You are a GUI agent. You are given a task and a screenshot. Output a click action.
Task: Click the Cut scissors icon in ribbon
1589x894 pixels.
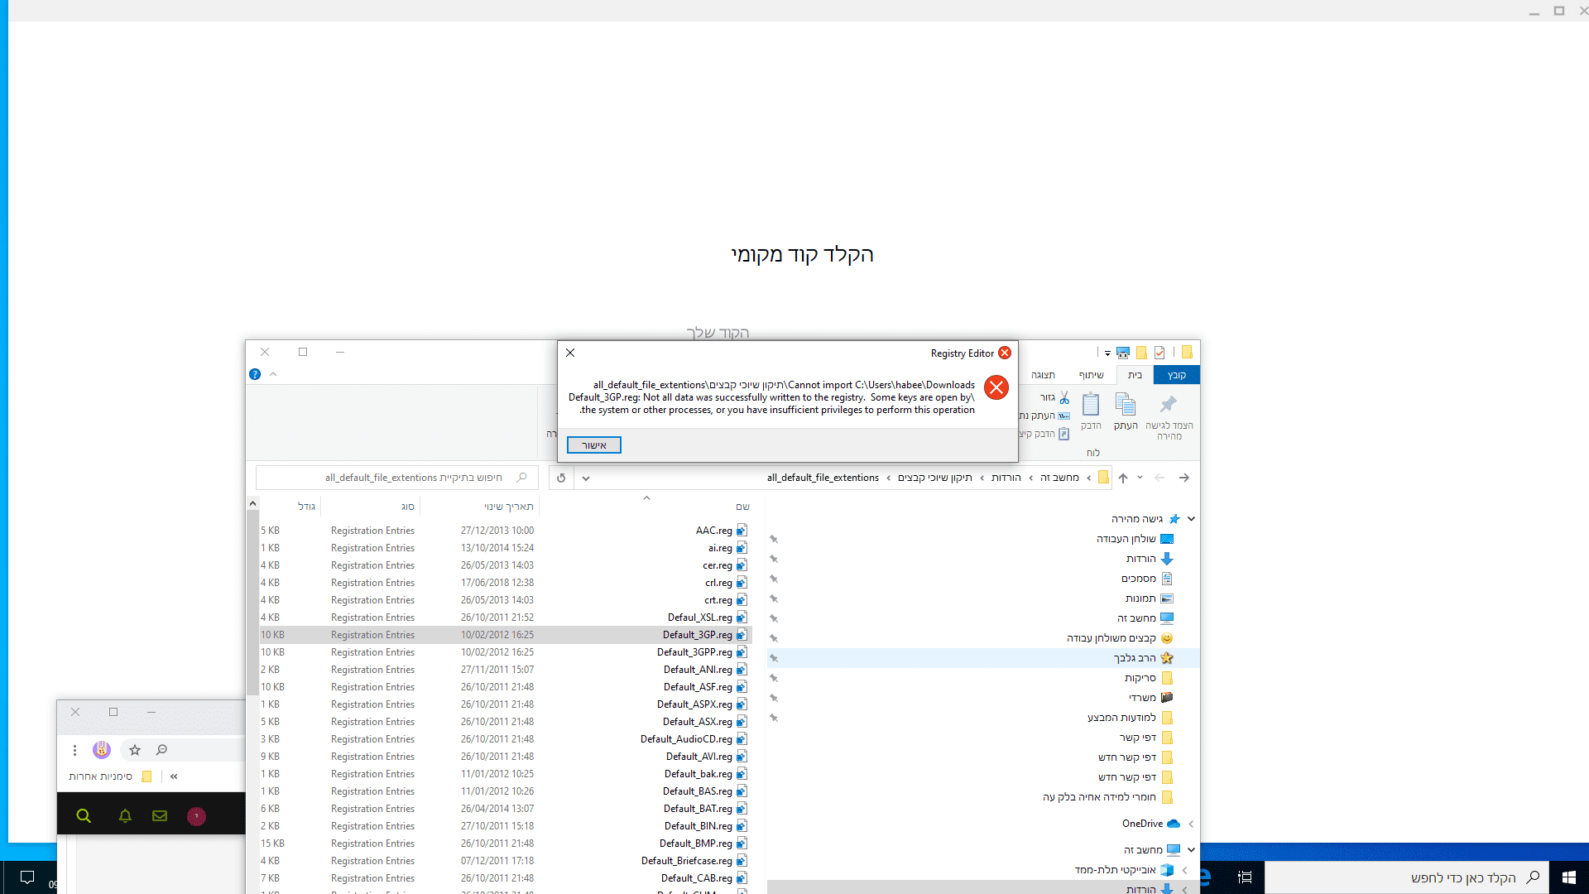[x=1064, y=398]
